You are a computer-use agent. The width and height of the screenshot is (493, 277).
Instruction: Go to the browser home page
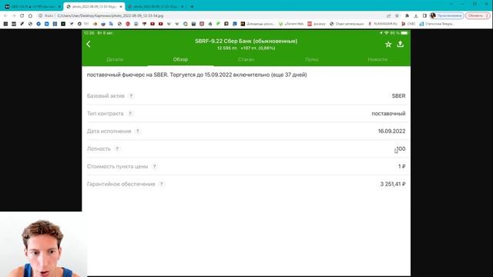coord(30,15)
